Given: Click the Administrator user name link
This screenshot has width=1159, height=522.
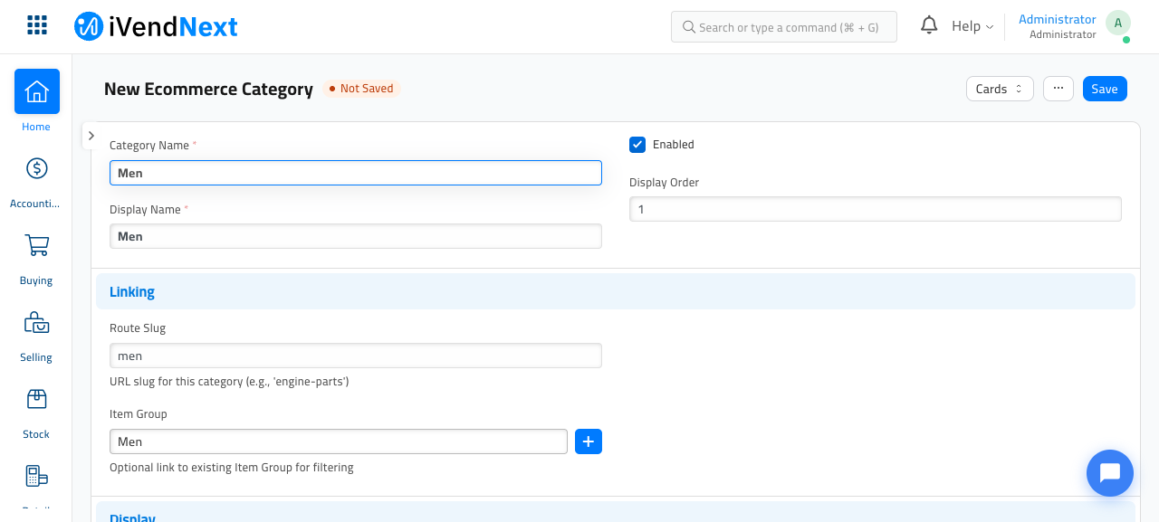Looking at the screenshot, I should pos(1058,19).
